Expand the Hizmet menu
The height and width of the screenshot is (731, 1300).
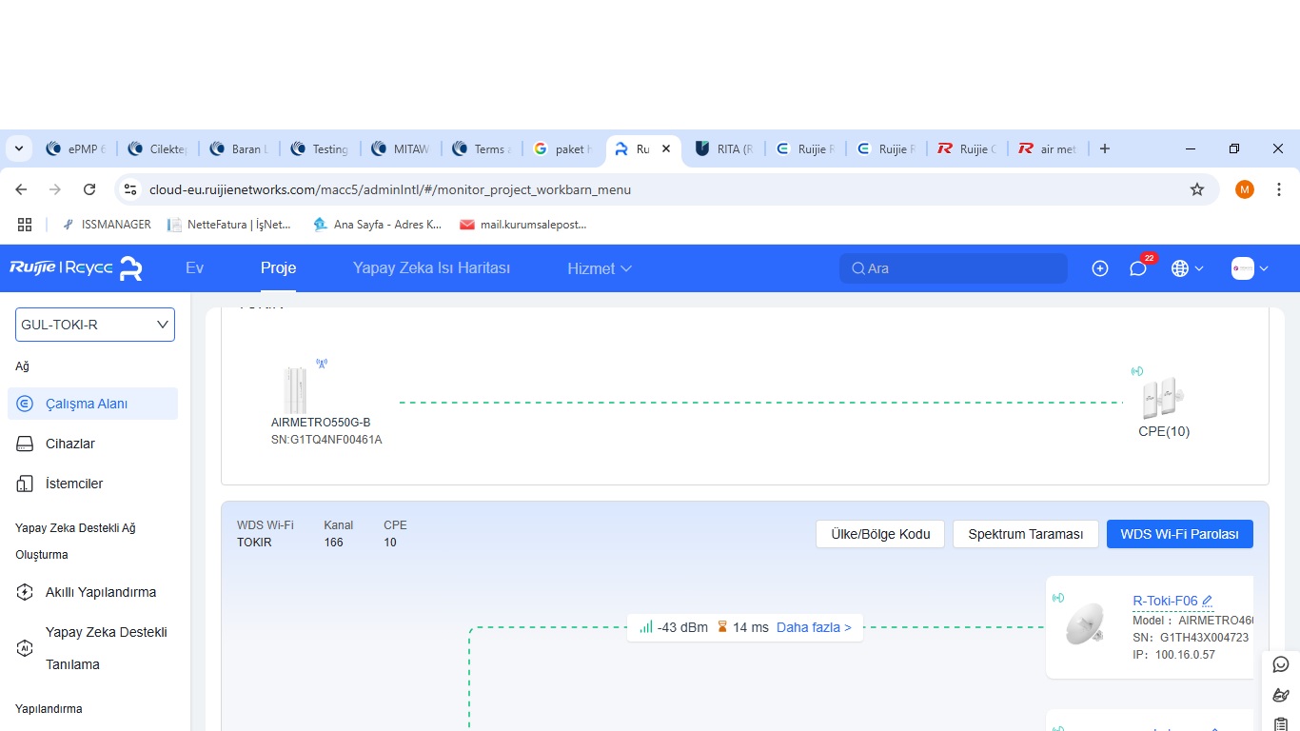[600, 268]
